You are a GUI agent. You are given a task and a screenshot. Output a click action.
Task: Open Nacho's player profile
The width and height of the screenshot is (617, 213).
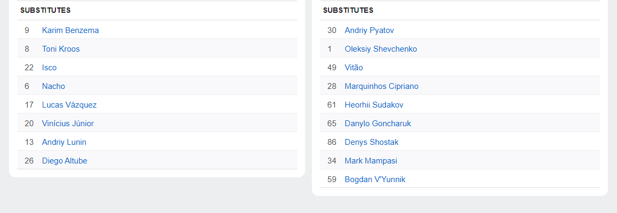pos(53,86)
